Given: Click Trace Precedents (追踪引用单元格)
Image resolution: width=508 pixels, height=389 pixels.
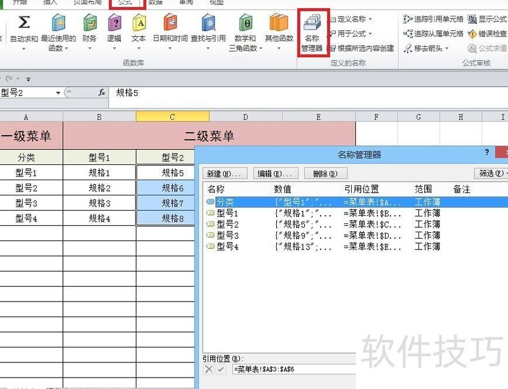Looking at the screenshot, I should pyautogui.click(x=433, y=19).
